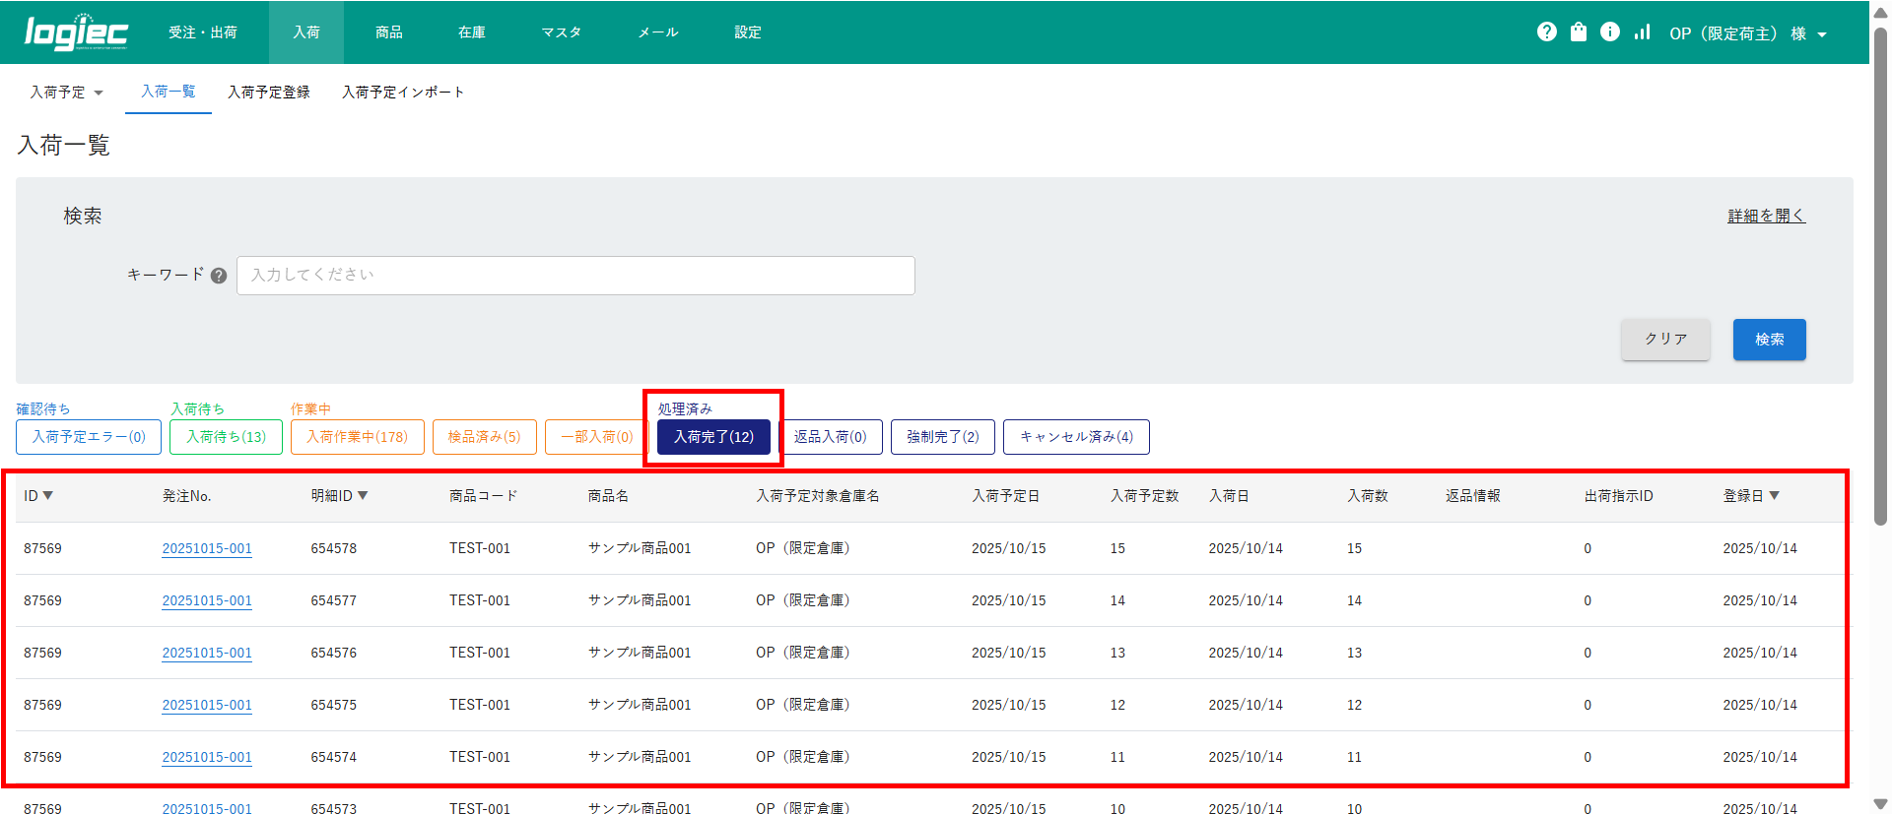Sort by 明細ID column arrow
The height and width of the screenshot is (814, 1892).
pos(363,496)
